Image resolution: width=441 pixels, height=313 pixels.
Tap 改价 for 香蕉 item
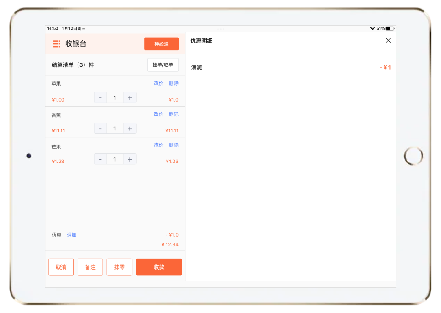[158, 114]
